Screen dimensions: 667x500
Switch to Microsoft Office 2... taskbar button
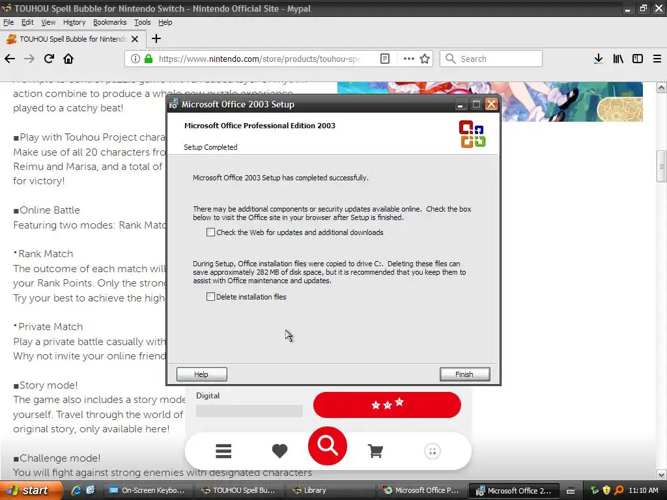pyautogui.click(x=513, y=490)
